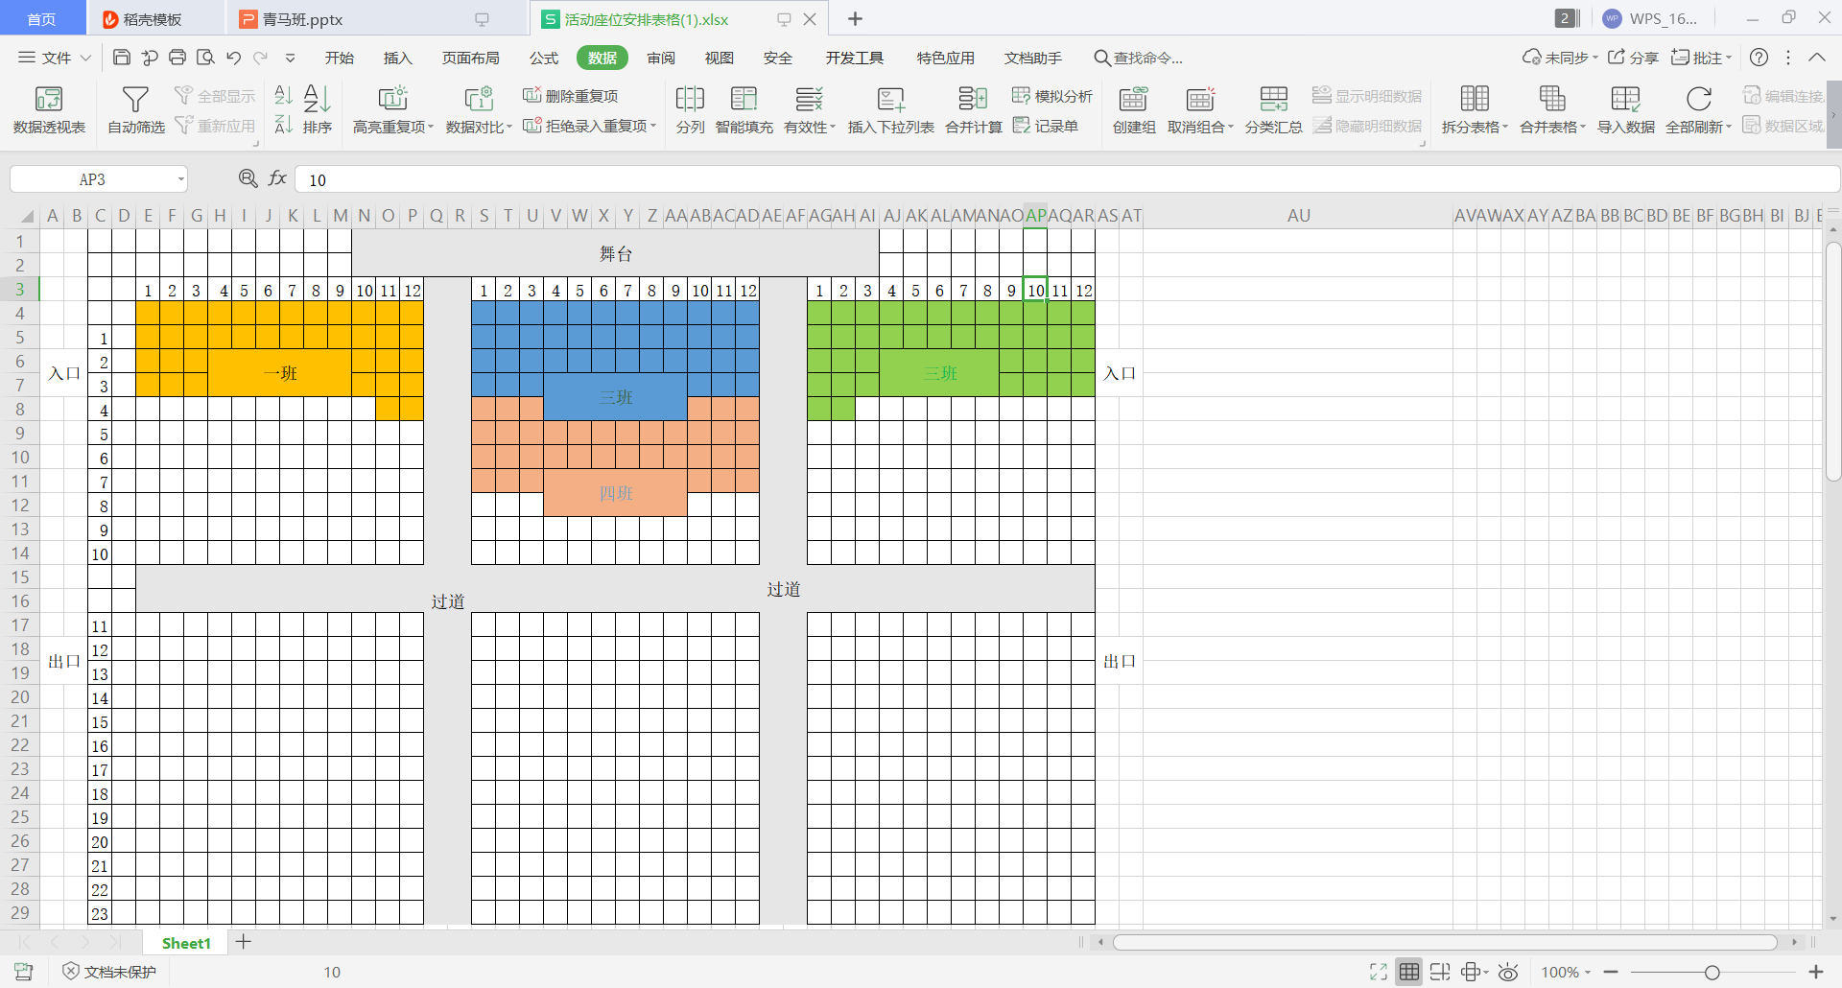Toggle the Page Break Preview button
The height and width of the screenshot is (988, 1842).
(1440, 972)
